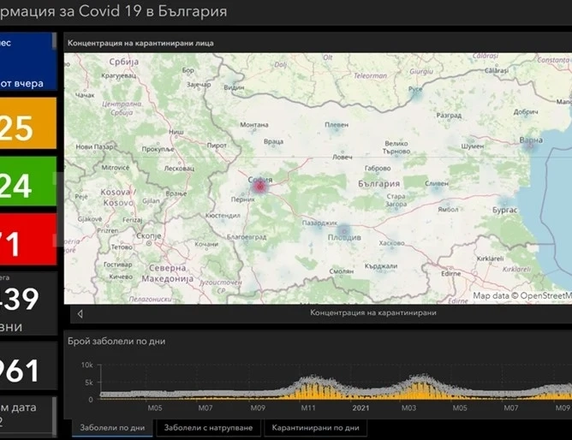Click the red Sofia hotspot on map
This screenshot has width=572, height=440.
(x=259, y=187)
